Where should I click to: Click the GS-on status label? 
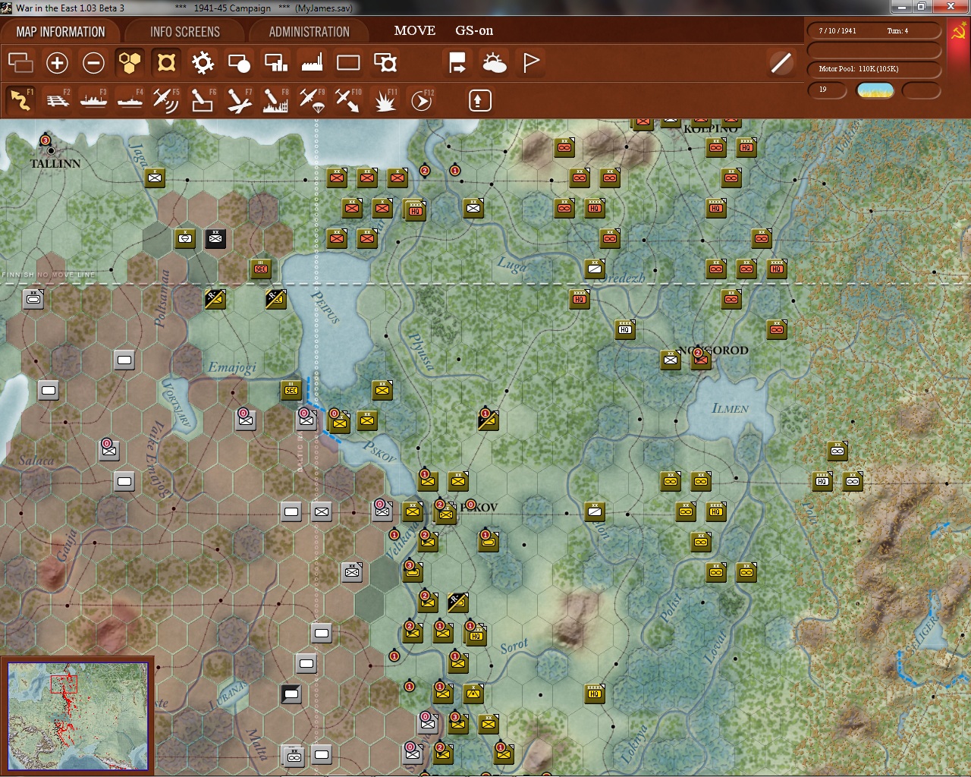474,31
